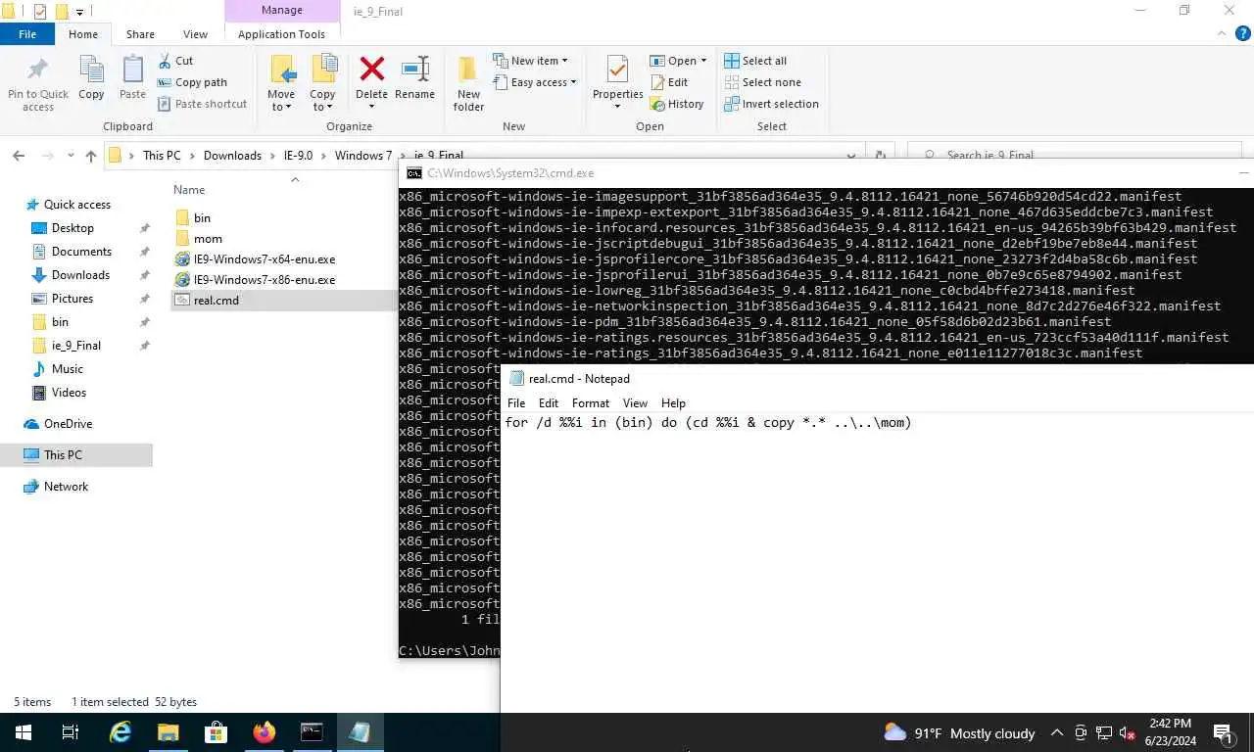Expand the Copy to dropdown

322,107
